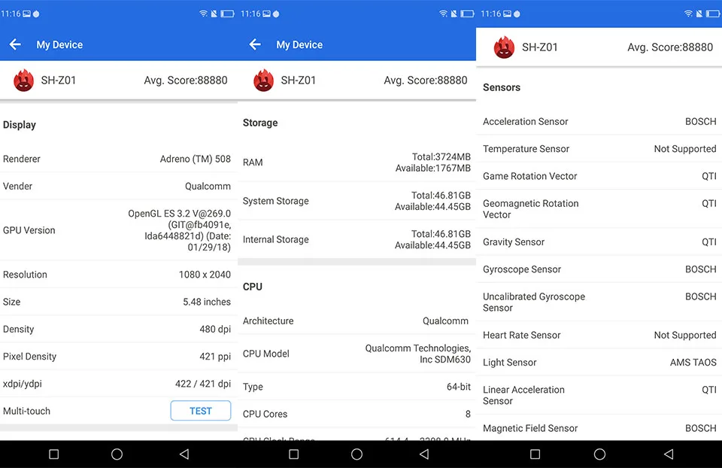
Task: Tap the AnTuTu flame logo on the Sensors screen
Action: (504, 47)
